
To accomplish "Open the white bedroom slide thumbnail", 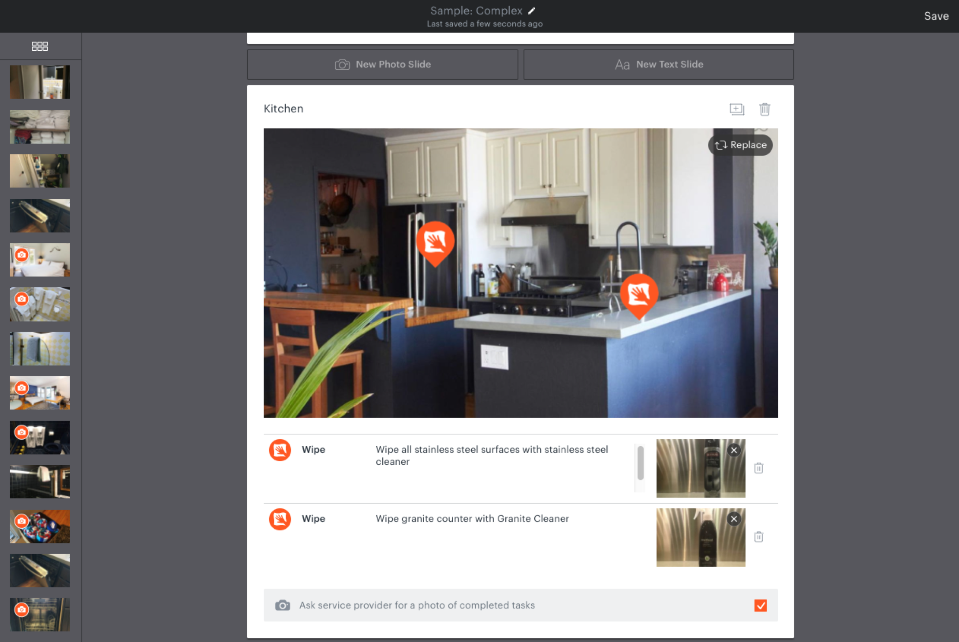I will pyautogui.click(x=40, y=260).
